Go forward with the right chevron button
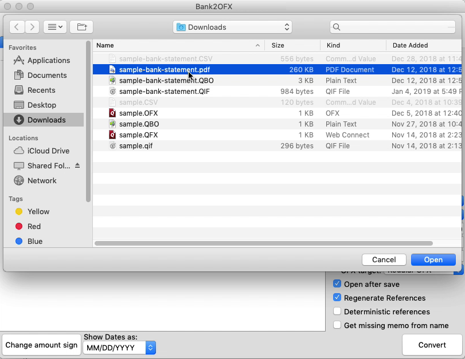465x359 pixels. pos(32,27)
